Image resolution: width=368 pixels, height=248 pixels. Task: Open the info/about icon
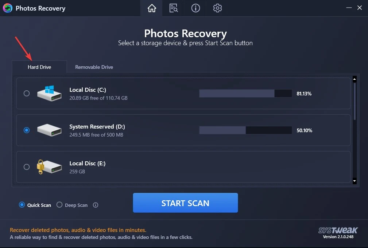[195, 8]
